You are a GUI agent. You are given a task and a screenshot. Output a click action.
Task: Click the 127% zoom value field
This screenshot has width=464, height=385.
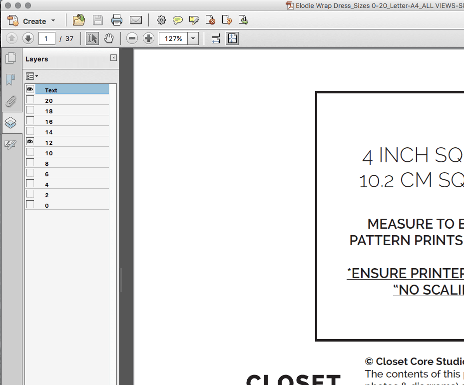pos(173,38)
